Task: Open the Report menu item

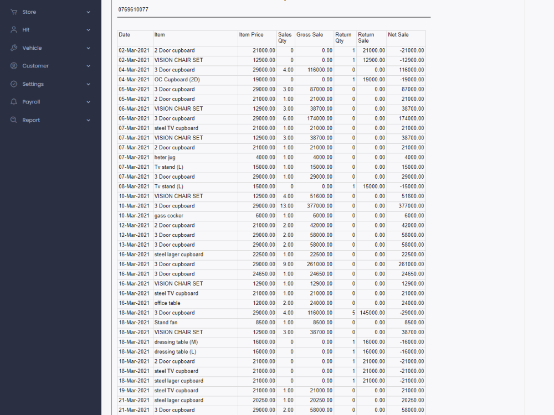Action: (31, 120)
